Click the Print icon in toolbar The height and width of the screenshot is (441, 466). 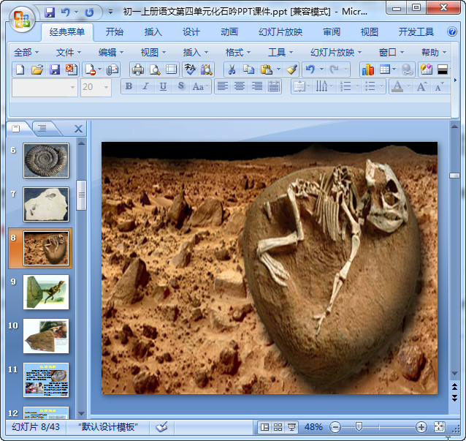click(x=137, y=69)
